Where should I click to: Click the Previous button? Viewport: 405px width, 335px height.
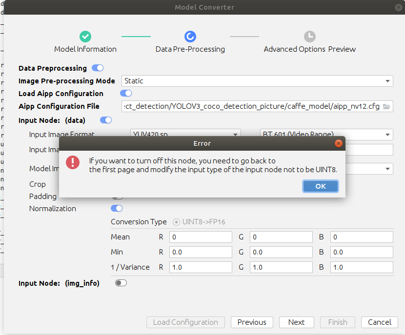pos(252,322)
